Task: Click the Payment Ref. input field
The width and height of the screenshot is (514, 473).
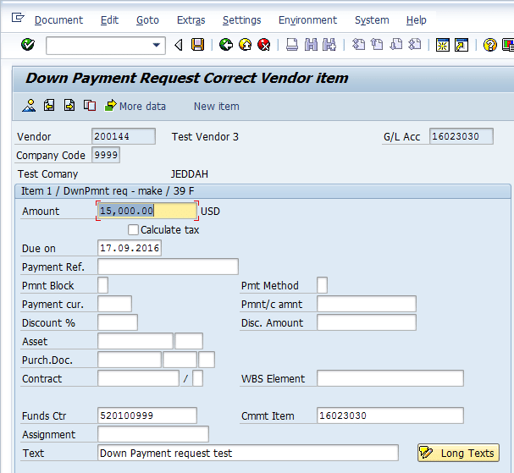Action: [168, 267]
